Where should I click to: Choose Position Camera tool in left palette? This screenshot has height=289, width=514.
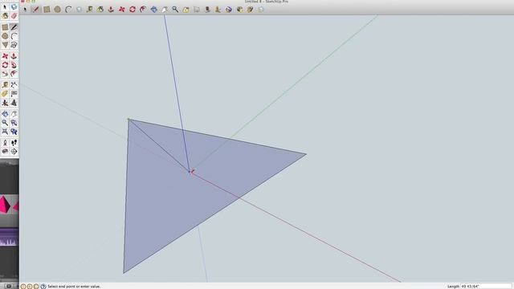click(x=5, y=143)
